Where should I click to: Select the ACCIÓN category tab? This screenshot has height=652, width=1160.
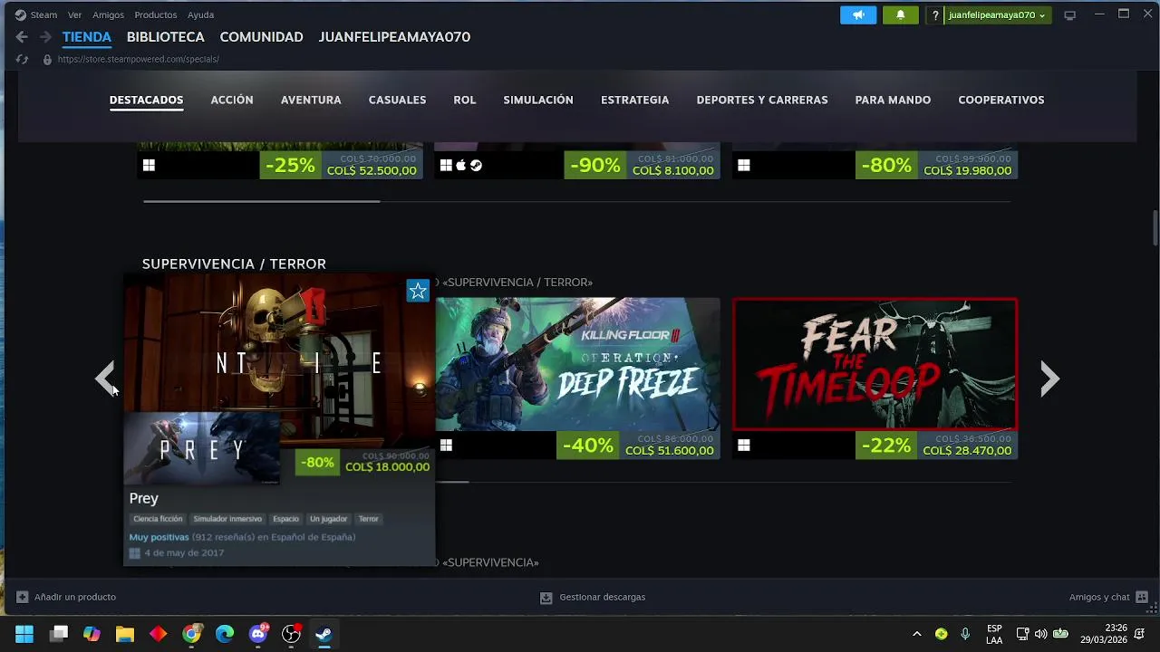coord(232,100)
